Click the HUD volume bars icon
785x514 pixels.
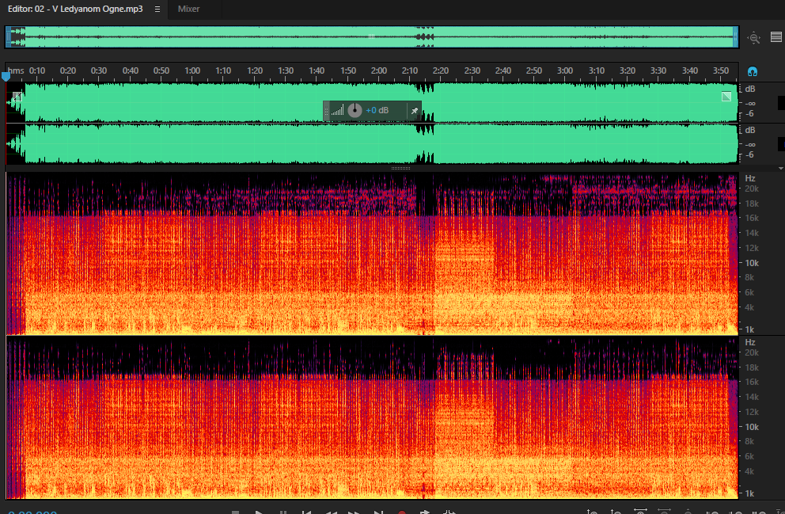(x=337, y=110)
